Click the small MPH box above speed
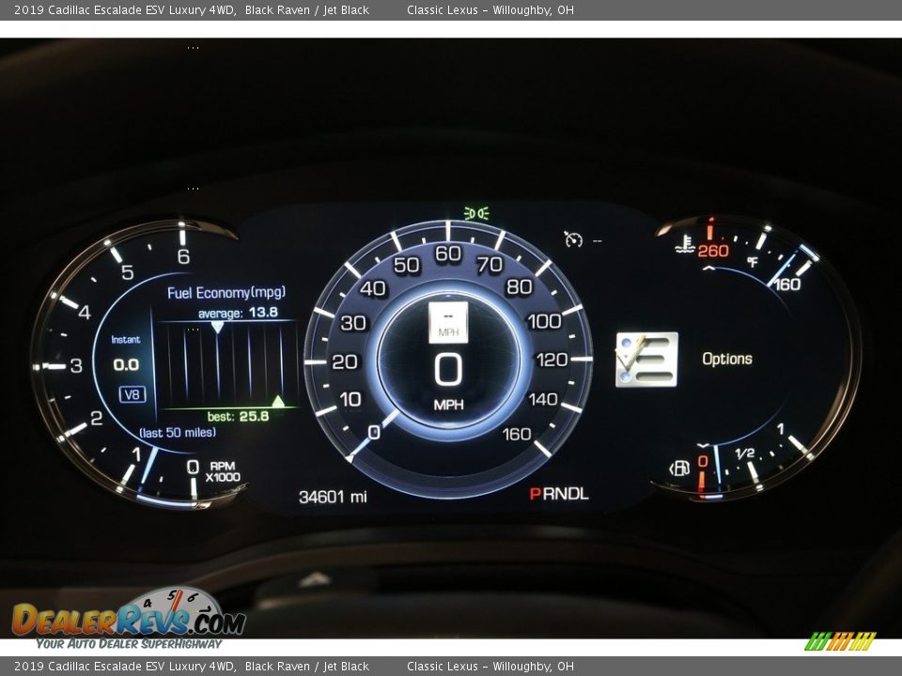The image size is (902, 676). [448, 322]
